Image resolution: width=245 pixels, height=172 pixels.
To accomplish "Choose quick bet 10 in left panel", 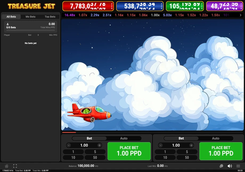I will coord(73,157).
